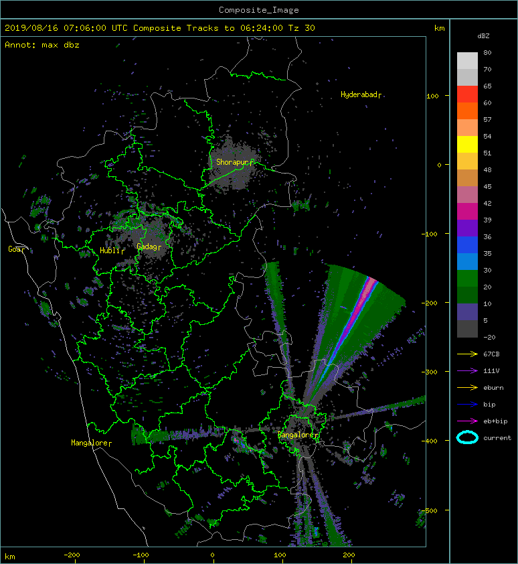The height and width of the screenshot is (564, 518).
Task: Click the 111V legend label
Action: tap(491, 371)
